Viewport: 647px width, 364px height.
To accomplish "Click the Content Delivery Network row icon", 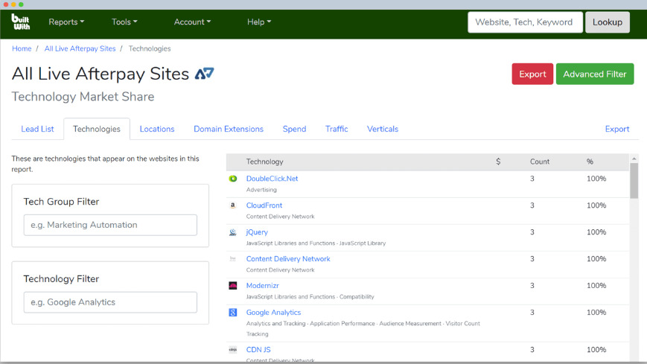I will (233, 259).
